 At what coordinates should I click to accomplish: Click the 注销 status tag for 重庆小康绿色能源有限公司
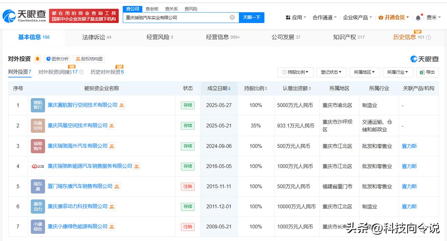pos(188,227)
